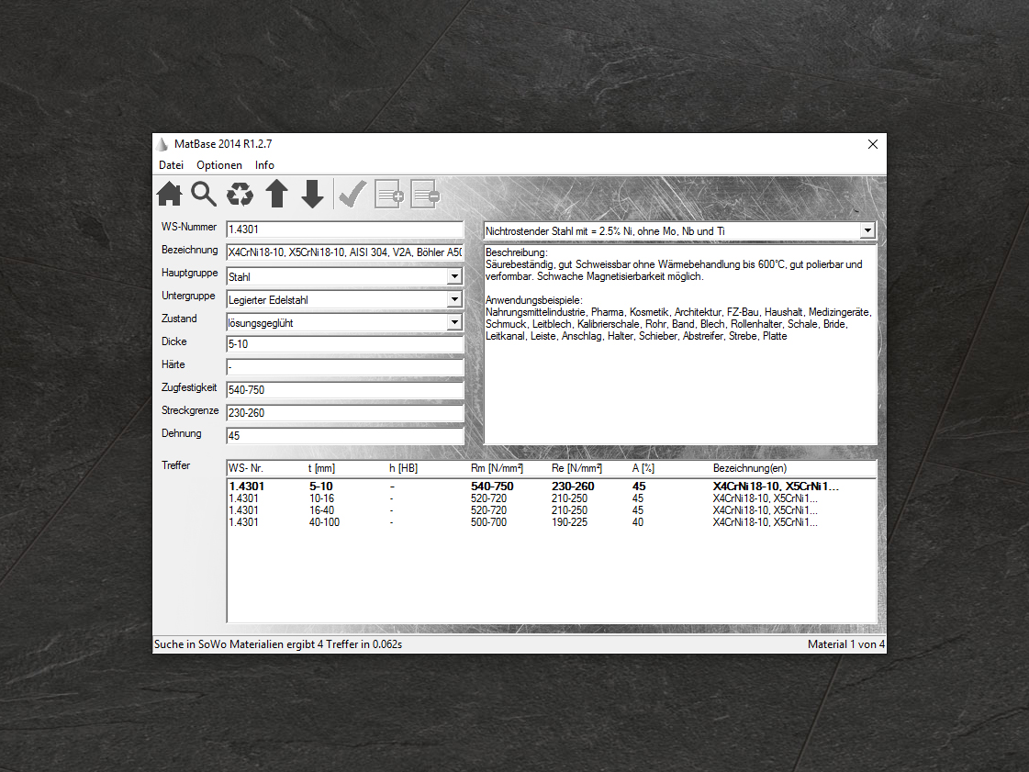This screenshot has height=772, width=1029.
Task: Open the Zustand dropdown list
Action: pos(454,322)
